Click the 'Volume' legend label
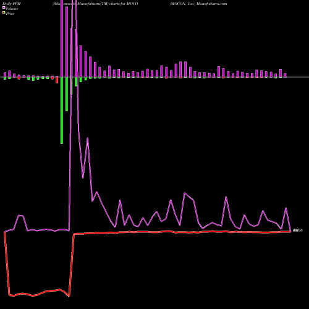The width and height of the screenshot is (309, 309). pos(12,9)
